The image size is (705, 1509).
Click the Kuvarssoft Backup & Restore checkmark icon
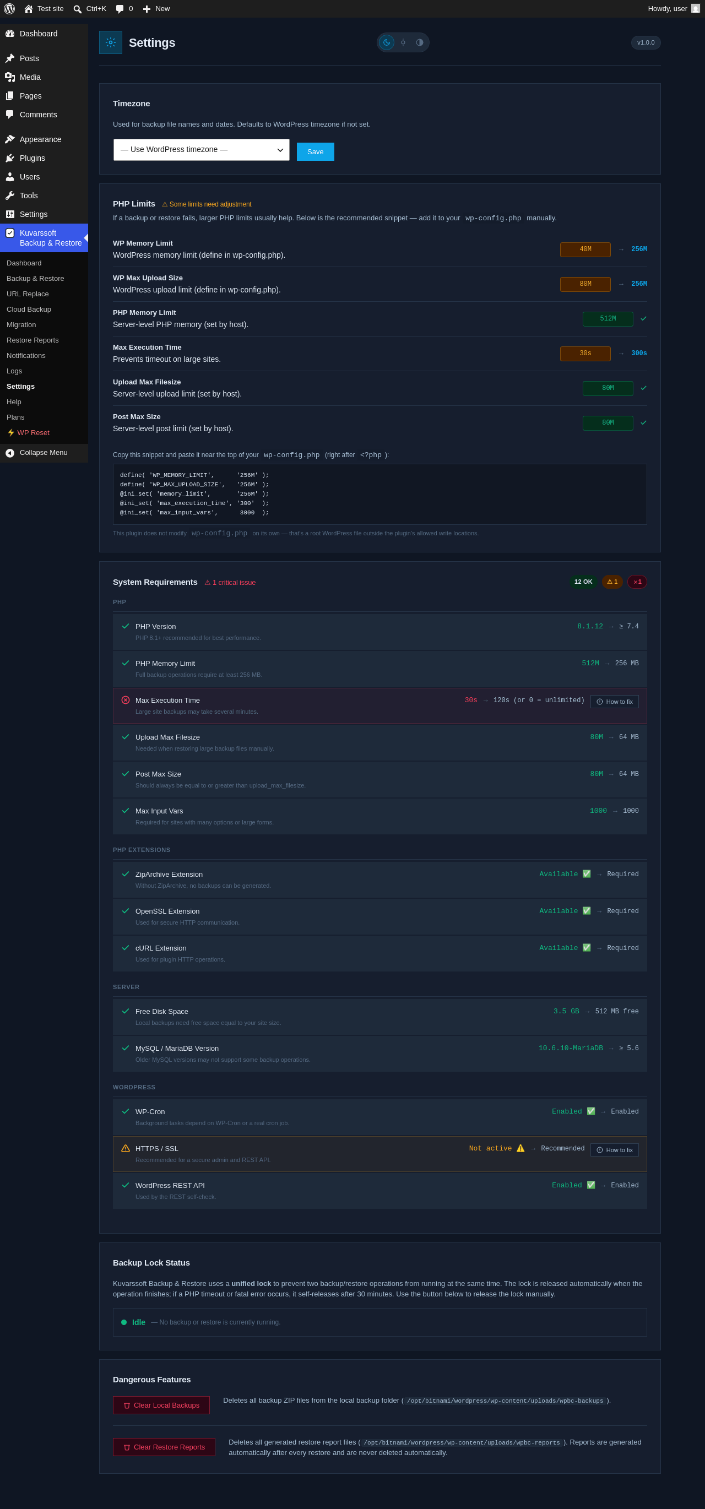(x=10, y=232)
